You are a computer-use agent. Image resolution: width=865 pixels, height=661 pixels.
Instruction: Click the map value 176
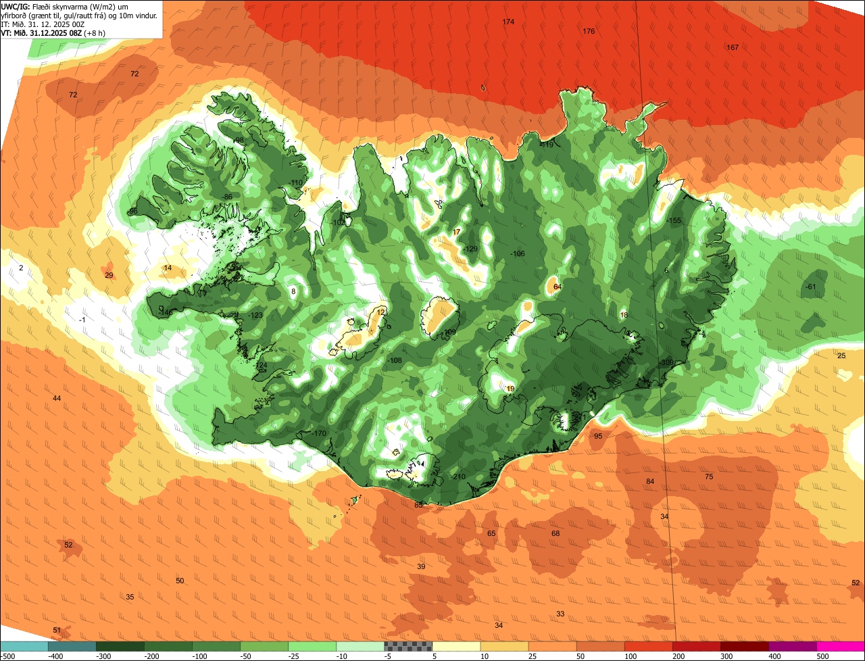click(589, 31)
